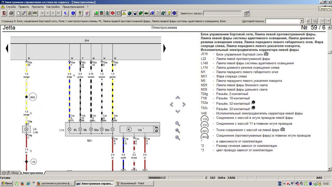332x187 pixels.
Task: Click connector symbol beside T52a legend entry
Action: (253, 102)
